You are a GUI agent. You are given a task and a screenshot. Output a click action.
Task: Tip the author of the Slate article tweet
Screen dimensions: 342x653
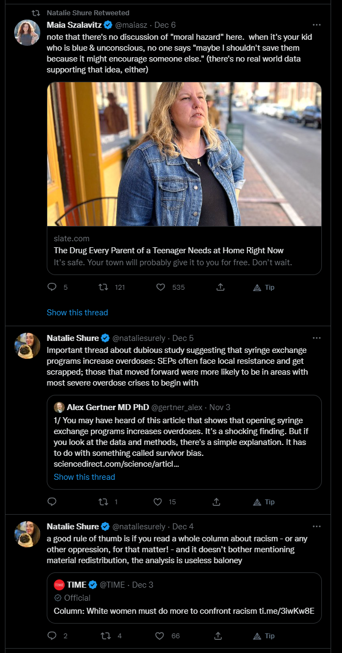[264, 287]
